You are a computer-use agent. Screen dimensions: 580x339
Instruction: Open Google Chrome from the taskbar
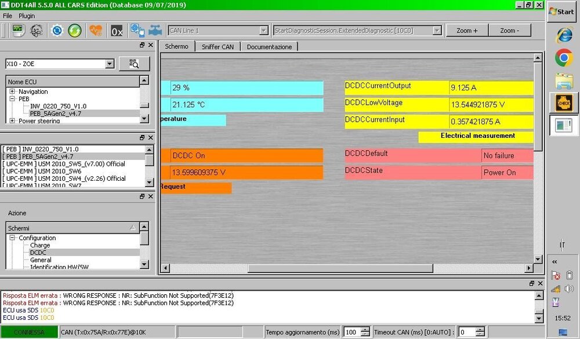563,58
